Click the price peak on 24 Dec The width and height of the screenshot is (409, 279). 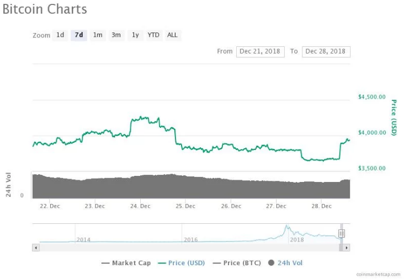(x=141, y=117)
